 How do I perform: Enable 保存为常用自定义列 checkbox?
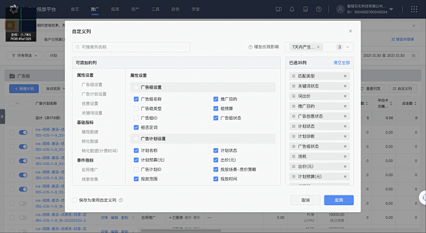pos(74,200)
